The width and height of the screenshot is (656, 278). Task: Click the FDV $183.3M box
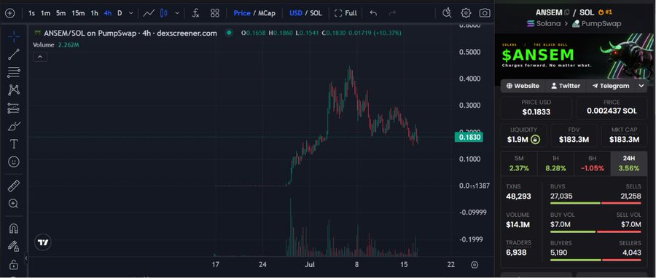[574, 135]
